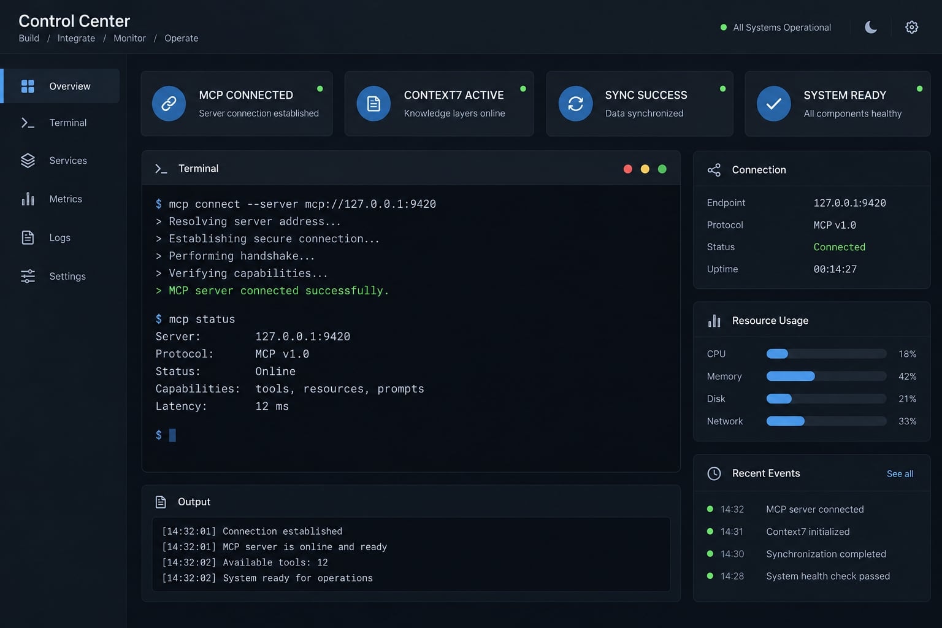Click the Uptime value 00:14:27
This screenshot has height=628, width=942.
pos(835,269)
